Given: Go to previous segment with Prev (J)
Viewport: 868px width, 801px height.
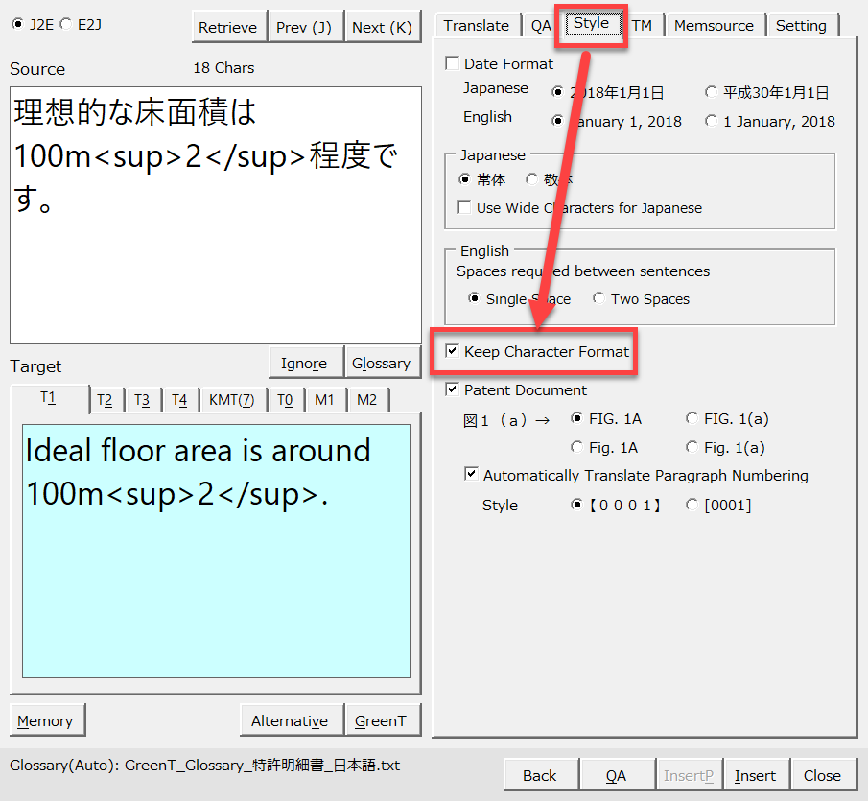Looking at the screenshot, I should 303,28.
